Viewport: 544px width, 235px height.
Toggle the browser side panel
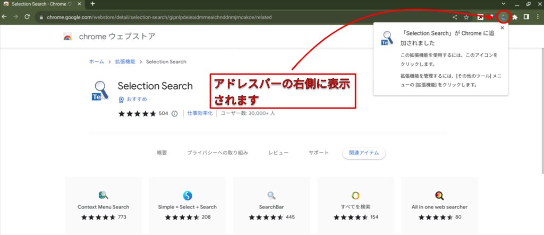(x=526, y=17)
